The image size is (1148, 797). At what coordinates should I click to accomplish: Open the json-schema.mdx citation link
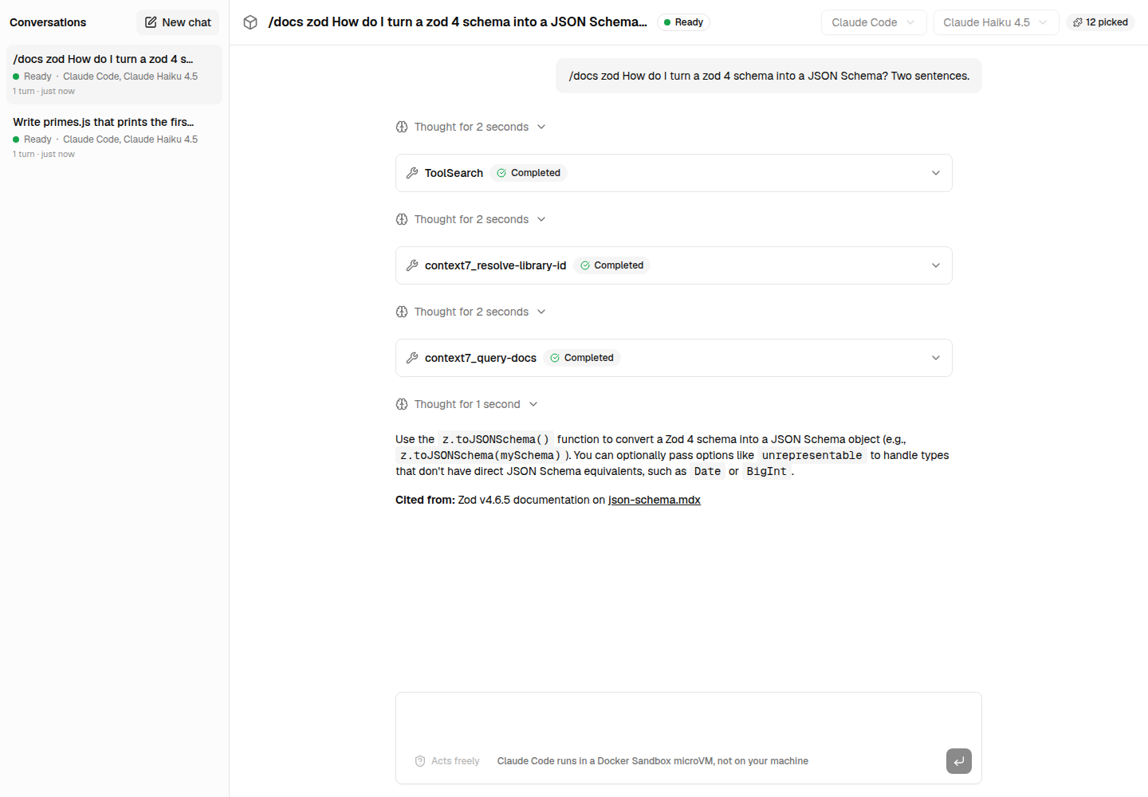coord(655,500)
